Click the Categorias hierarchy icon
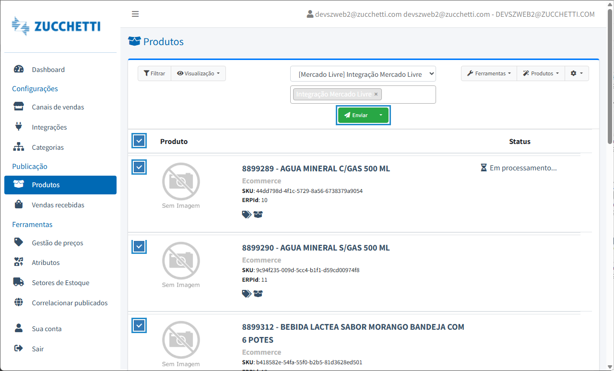Screen dimensions: 614x371 [19, 147]
